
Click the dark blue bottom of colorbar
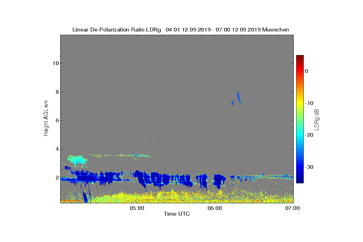pyautogui.click(x=300, y=181)
